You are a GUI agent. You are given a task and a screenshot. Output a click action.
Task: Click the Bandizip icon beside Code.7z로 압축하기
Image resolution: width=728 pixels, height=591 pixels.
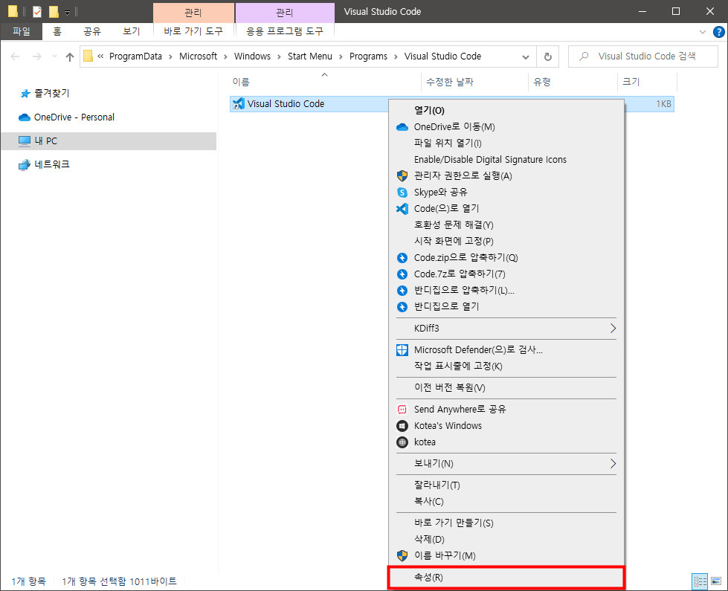(402, 274)
